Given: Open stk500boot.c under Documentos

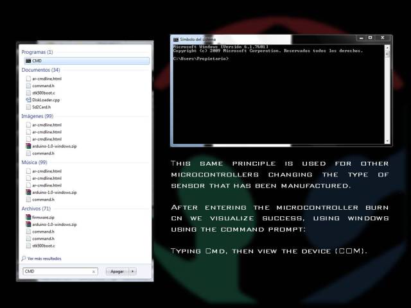Looking at the screenshot, I should coord(40,92).
